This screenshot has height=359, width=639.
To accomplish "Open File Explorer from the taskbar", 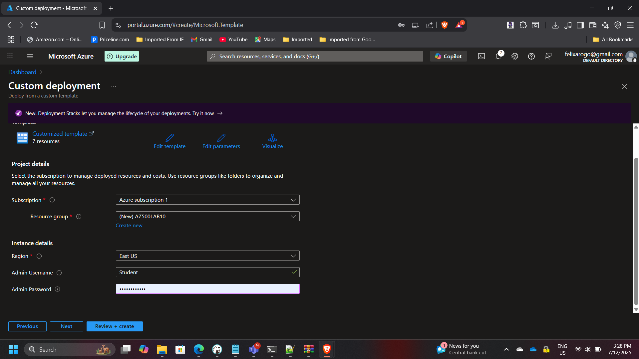I will 162,349.
